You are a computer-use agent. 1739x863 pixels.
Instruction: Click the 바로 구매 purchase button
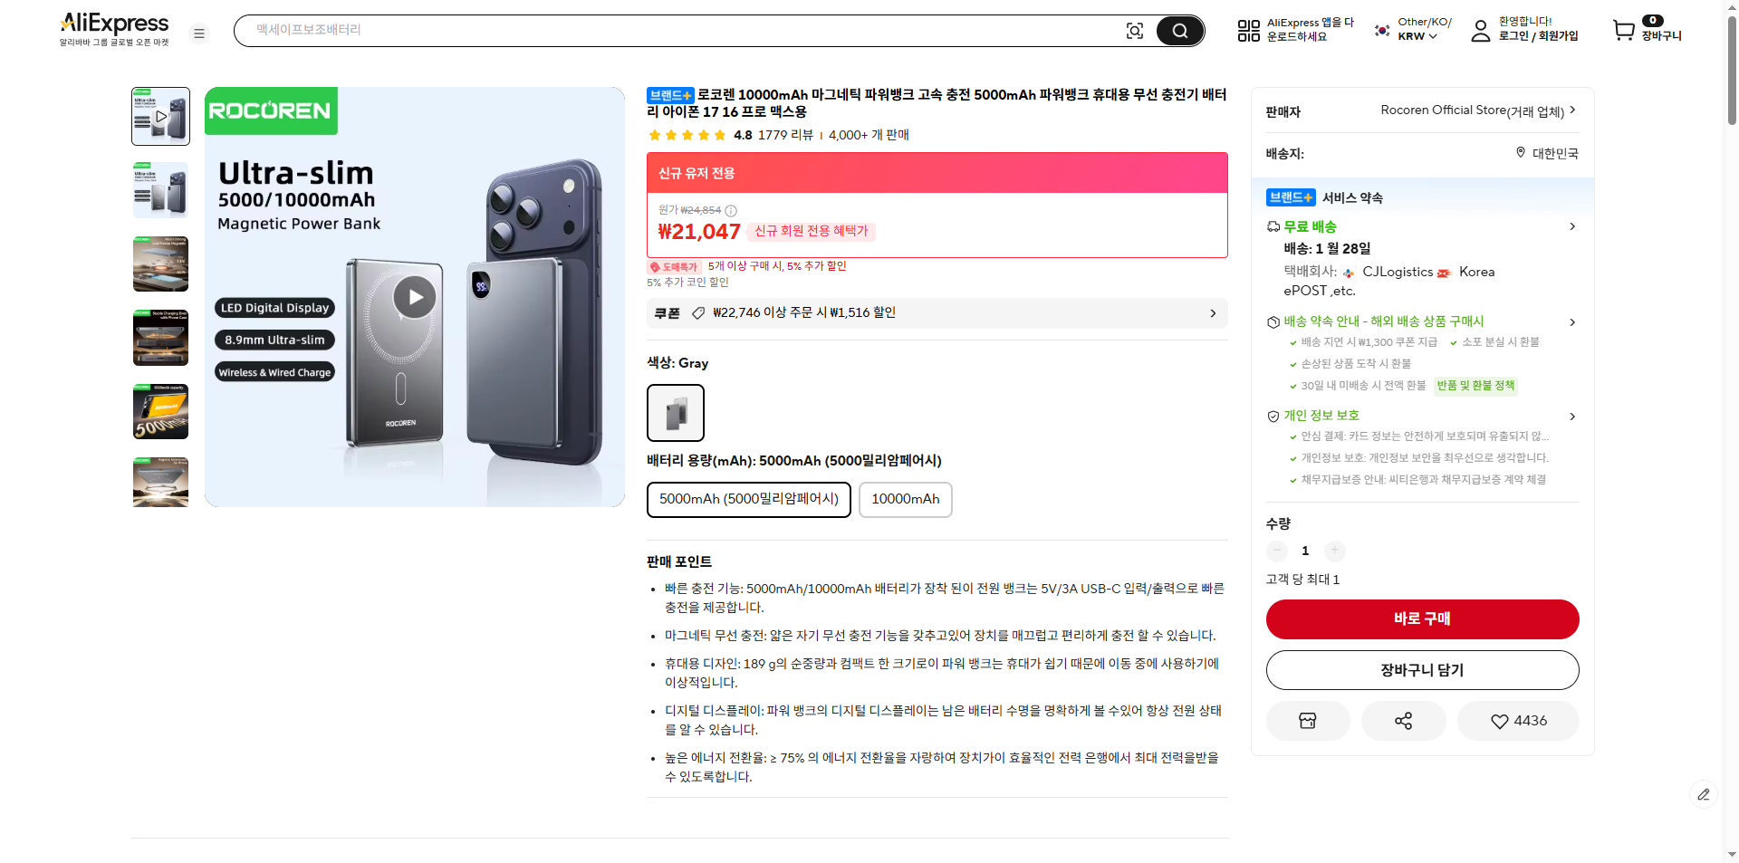[1421, 618]
